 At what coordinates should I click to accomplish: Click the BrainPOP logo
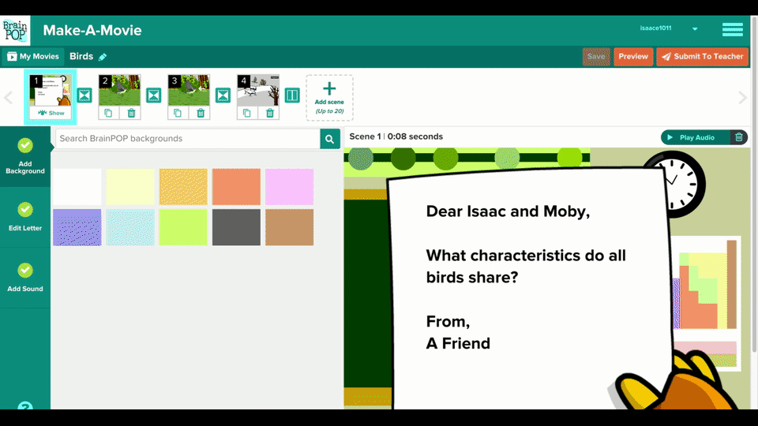pyautogui.click(x=15, y=31)
